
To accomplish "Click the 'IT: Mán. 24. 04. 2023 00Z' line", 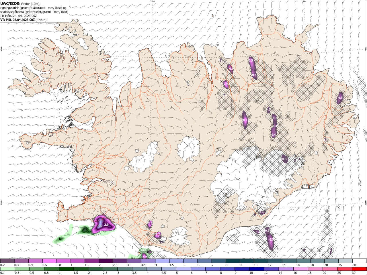I will [x=18, y=16].
